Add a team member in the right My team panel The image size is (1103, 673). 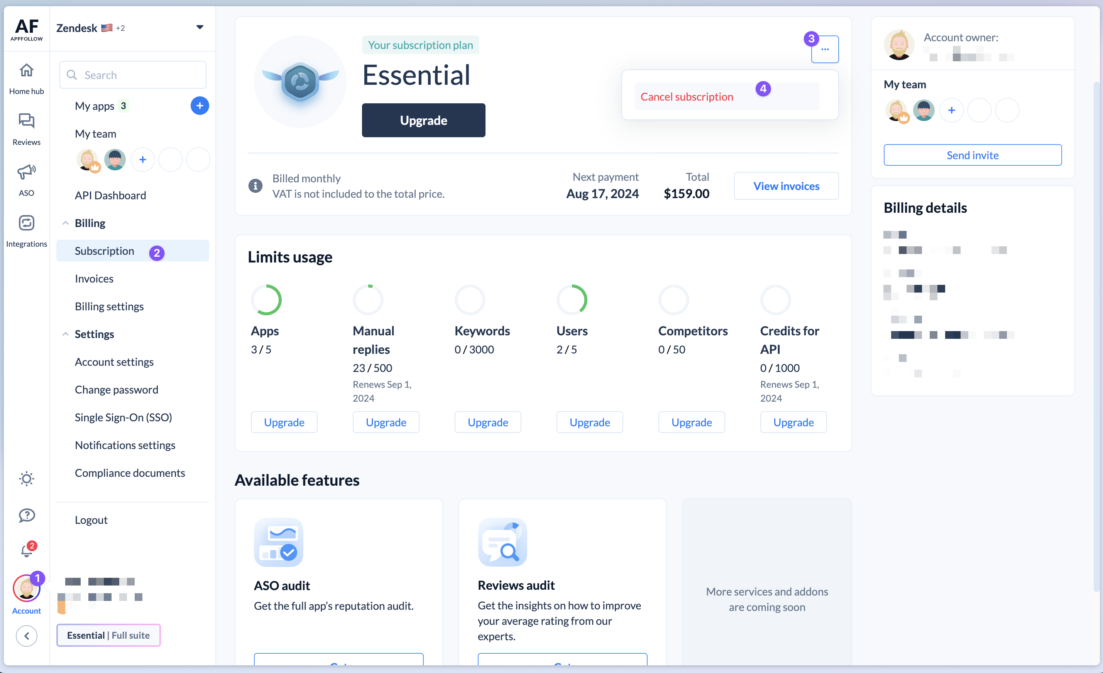pyautogui.click(x=952, y=111)
